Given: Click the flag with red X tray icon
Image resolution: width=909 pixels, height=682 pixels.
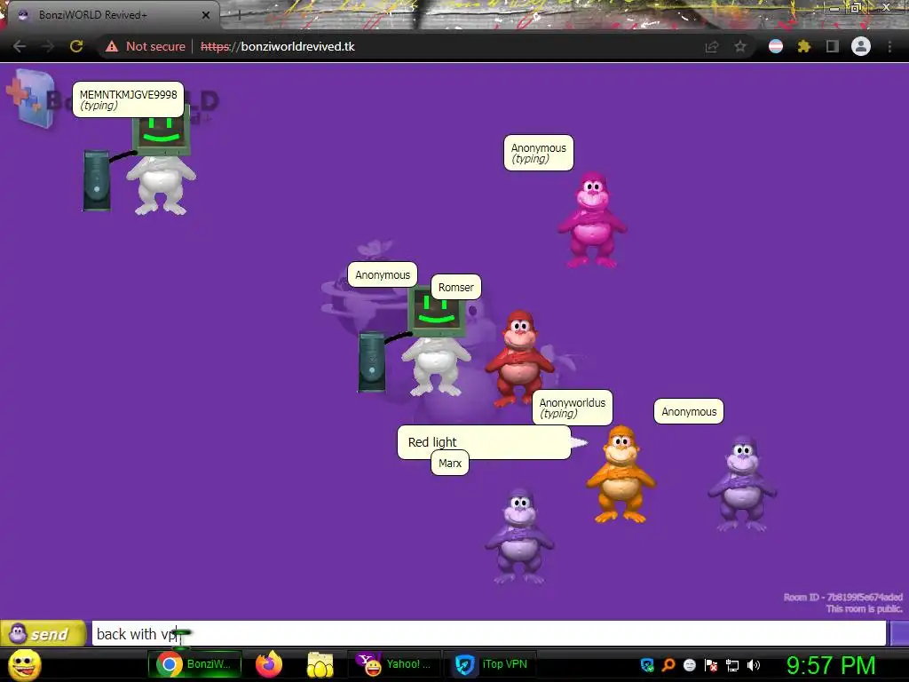Looking at the screenshot, I should pyautogui.click(x=711, y=665).
